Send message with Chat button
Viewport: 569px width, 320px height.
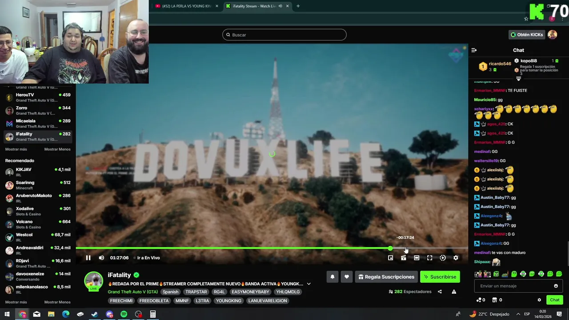554,300
